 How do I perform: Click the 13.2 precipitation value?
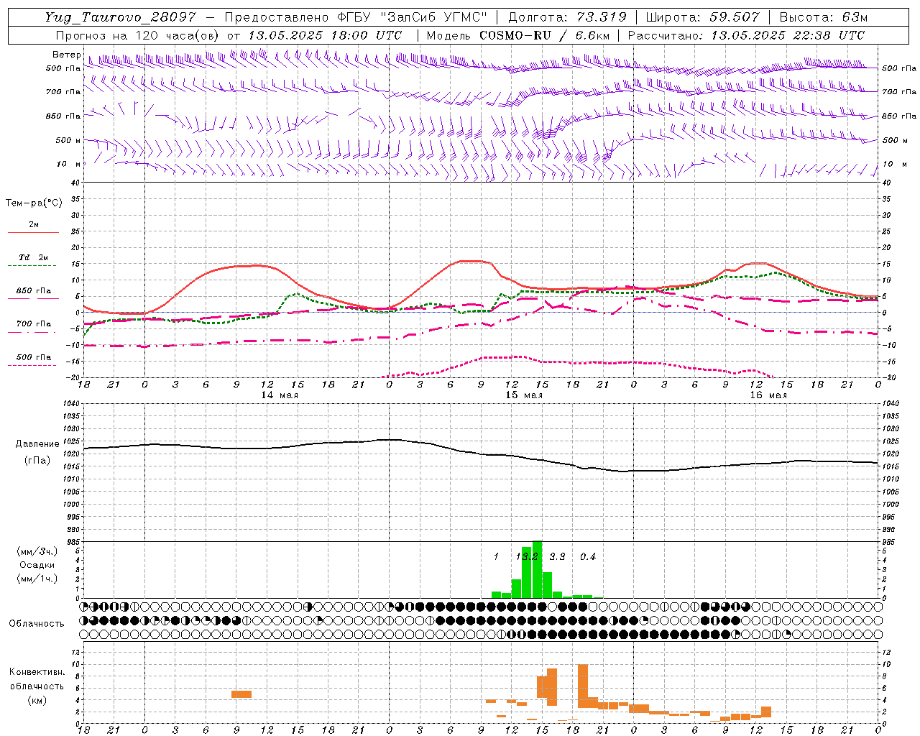click(527, 556)
